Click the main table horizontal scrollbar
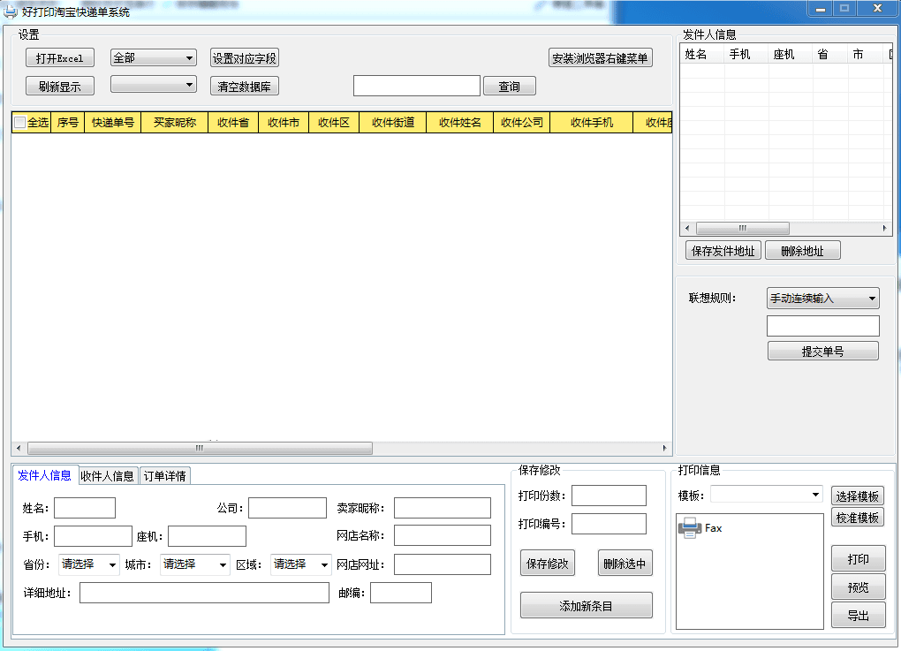Image resolution: width=901 pixels, height=651 pixels. pos(200,448)
